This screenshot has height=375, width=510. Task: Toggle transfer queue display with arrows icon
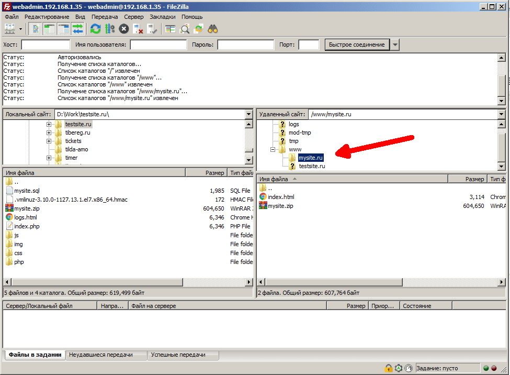tap(78, 29)
